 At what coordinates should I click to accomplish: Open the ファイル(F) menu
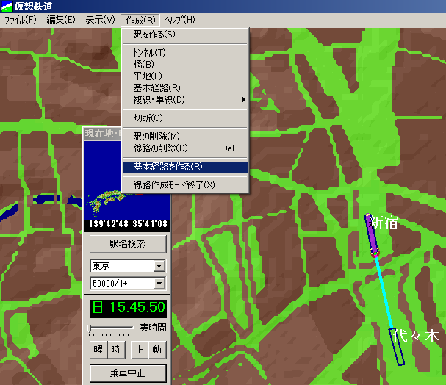click(21, 19)
